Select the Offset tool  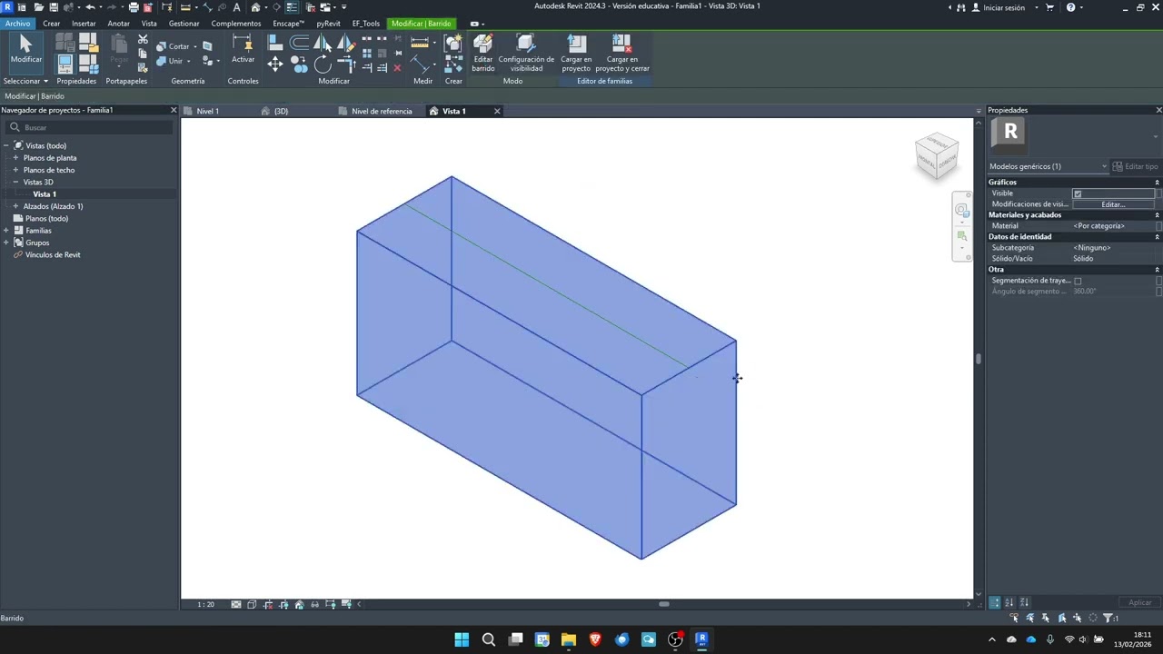click(299, 43)
